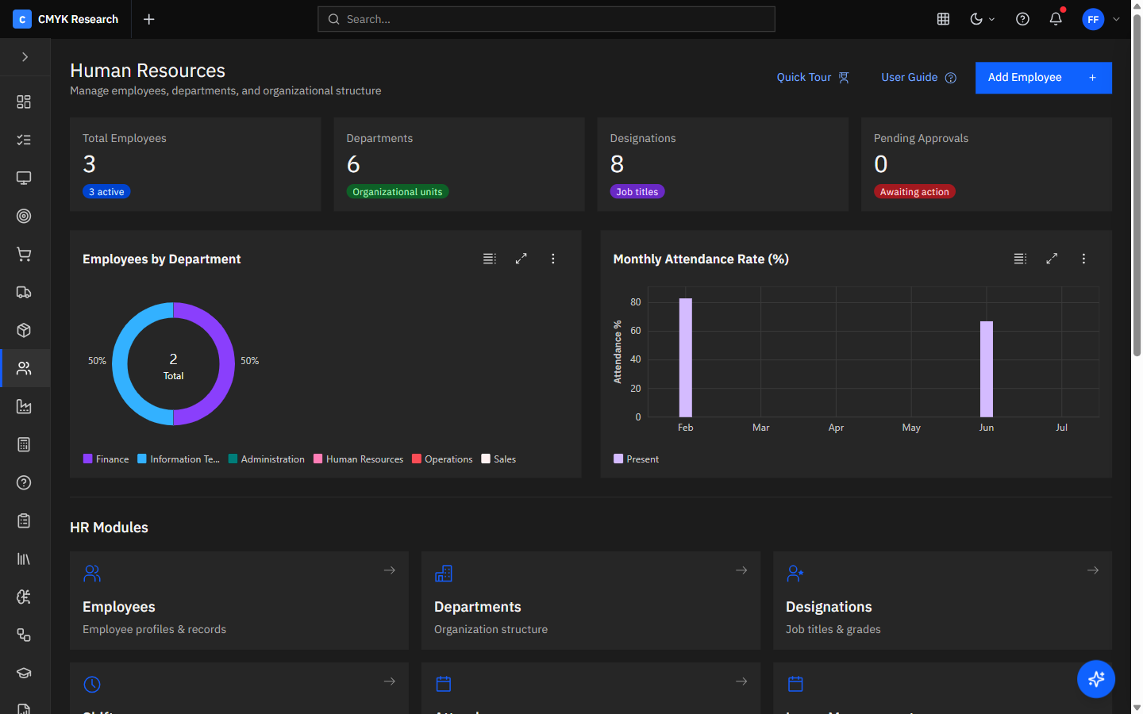Open the analytics chart icon in sidebar

[x=24, y=406]
